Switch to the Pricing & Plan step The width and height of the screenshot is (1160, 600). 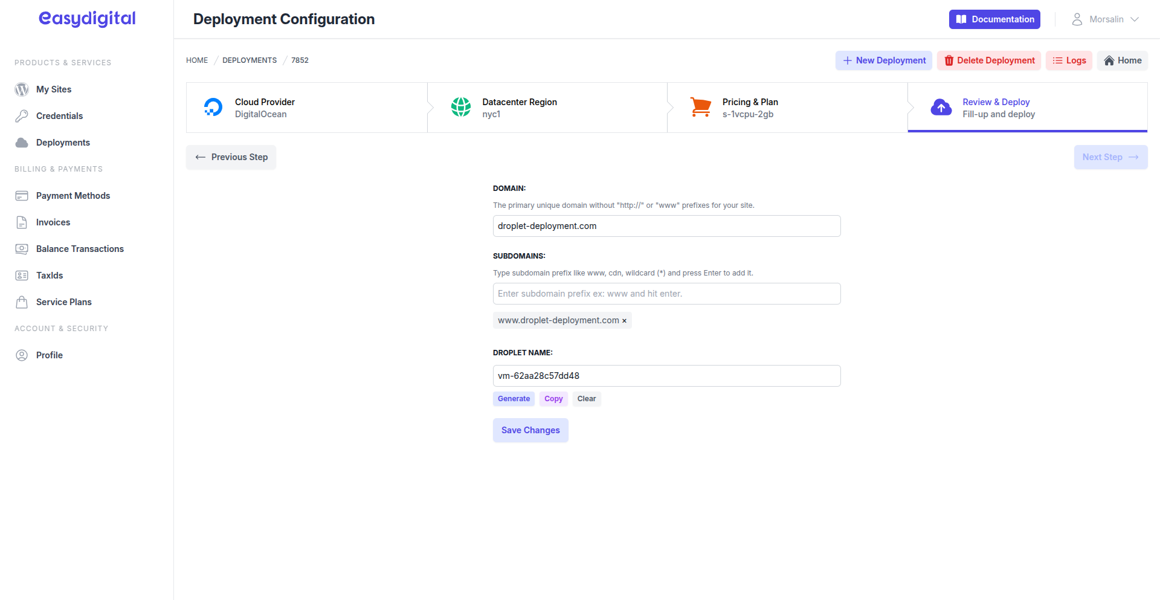(x=750, y=108)
